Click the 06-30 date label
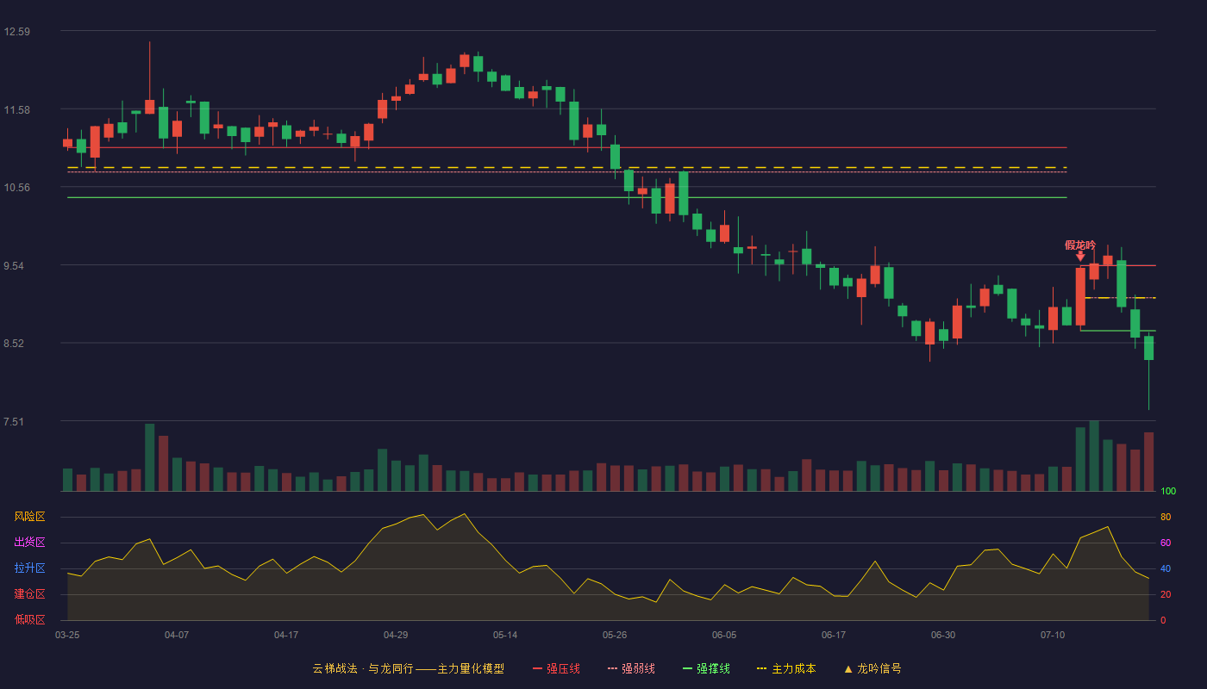Image resolution: width=1207 pixels, height=689 pixels. 943,635
